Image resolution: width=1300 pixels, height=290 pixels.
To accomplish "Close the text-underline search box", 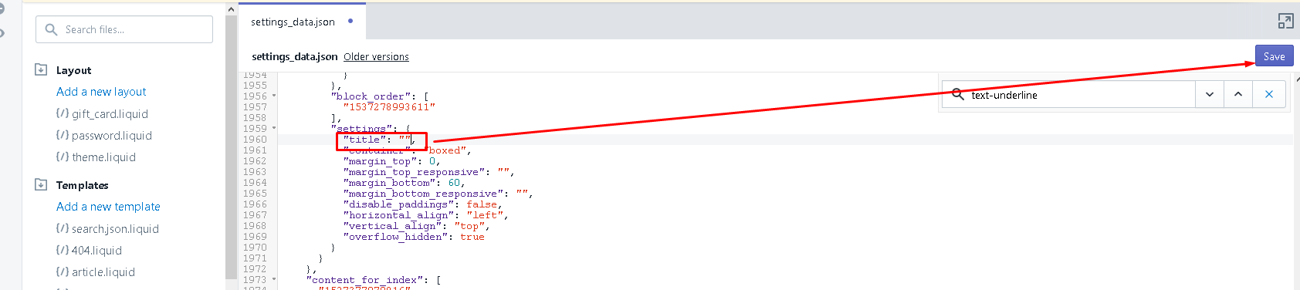I will coord(1269,94).
